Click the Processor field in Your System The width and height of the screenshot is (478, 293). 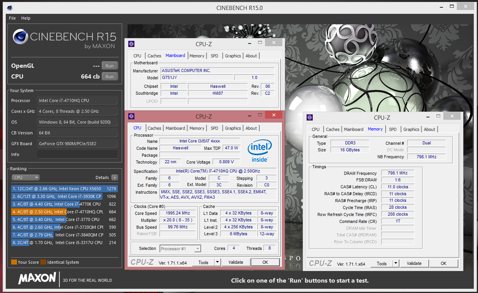(x=77, y=100)
